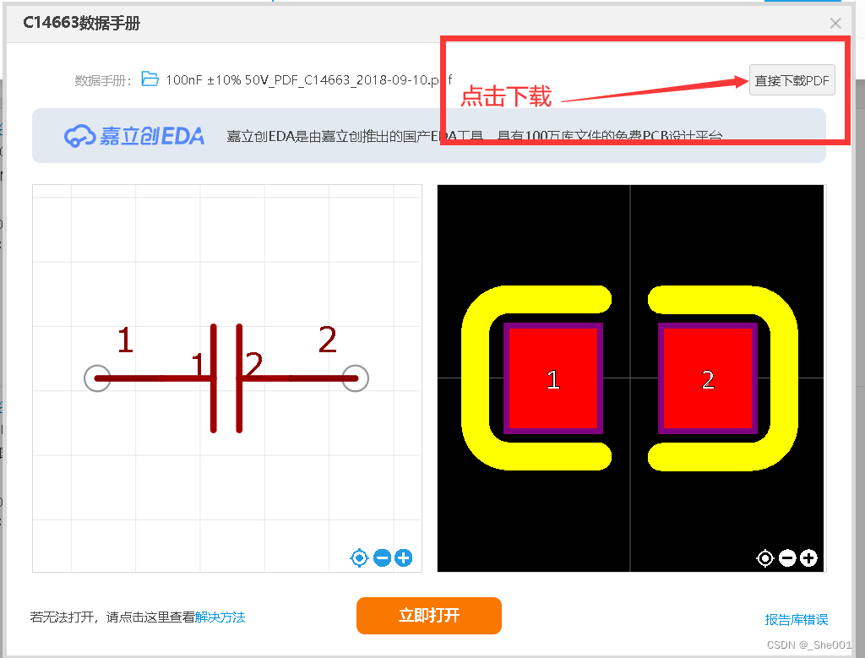Click the 嘉立创EDA banner description text

tap(475, 136)
